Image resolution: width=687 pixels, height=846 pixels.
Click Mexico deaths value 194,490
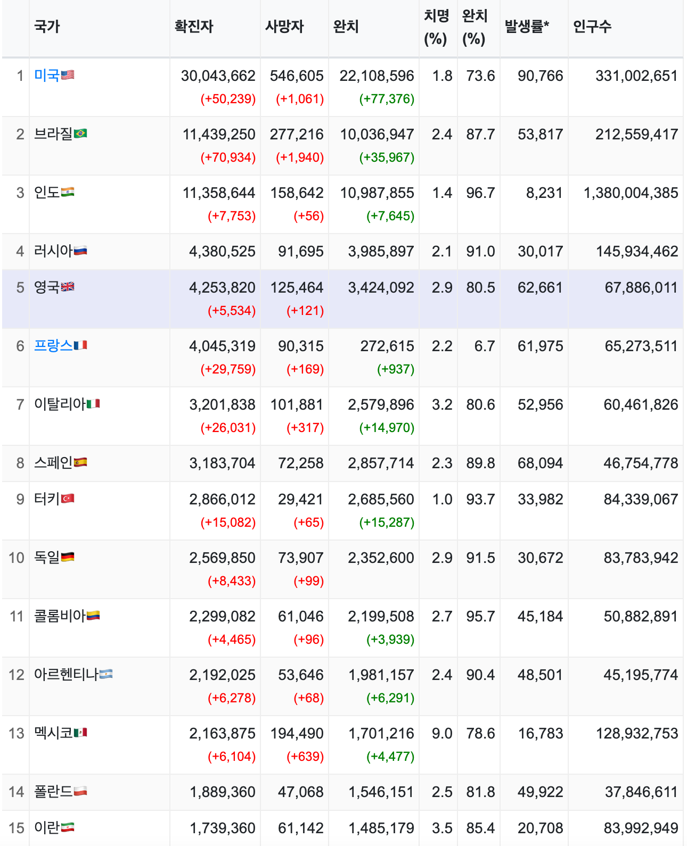point(297,733)
